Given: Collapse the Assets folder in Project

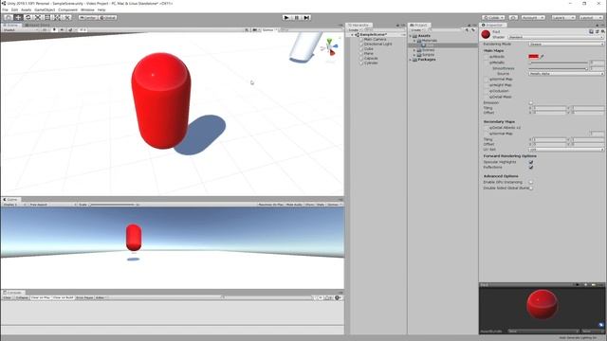Looking at the screenshot, I should (411, 36).
